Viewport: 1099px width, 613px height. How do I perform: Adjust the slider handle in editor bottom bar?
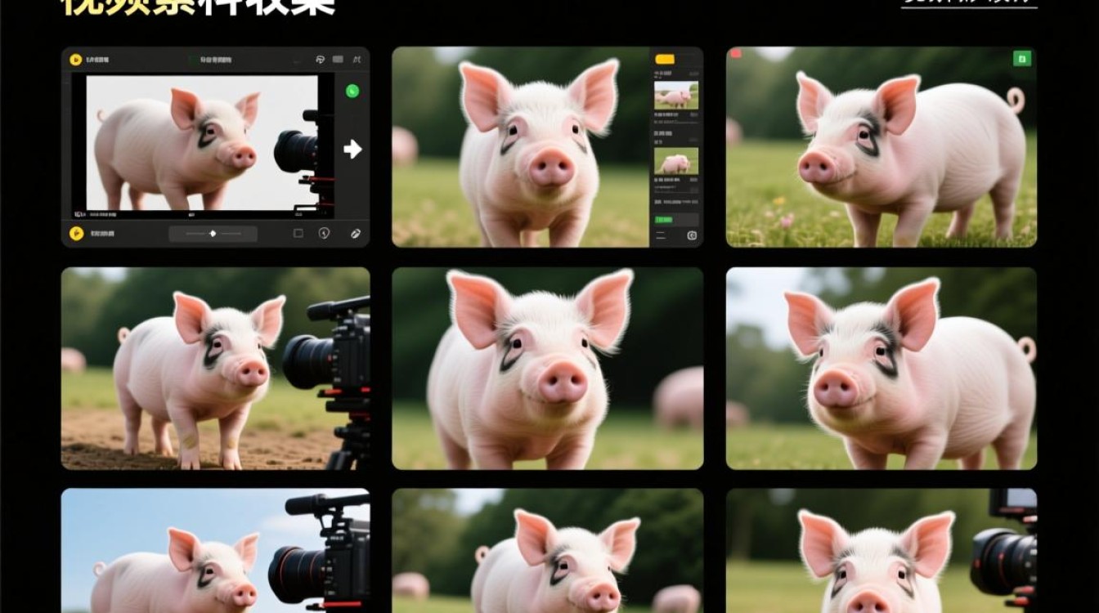[x=213, y=234]
